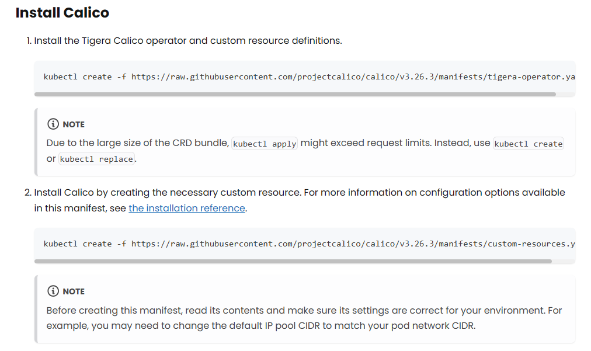Click the custom-resources URL in second command
This screenshot has width=591, height=351.
(x=353, y=244)
